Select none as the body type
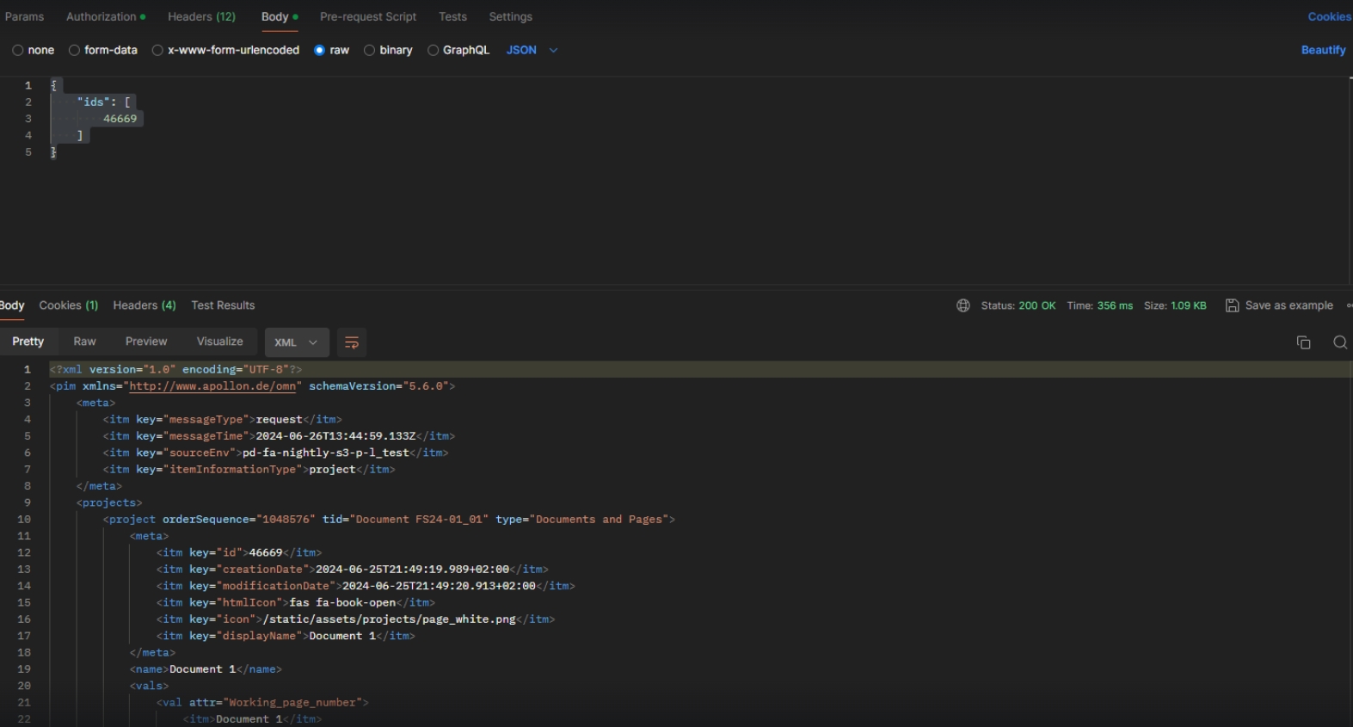The height and width of the screenshot is (727, 1353). click(x=18, y=50)
